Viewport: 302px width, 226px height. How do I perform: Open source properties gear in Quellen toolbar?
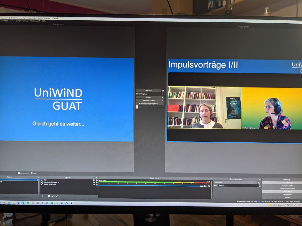point(49,196)
